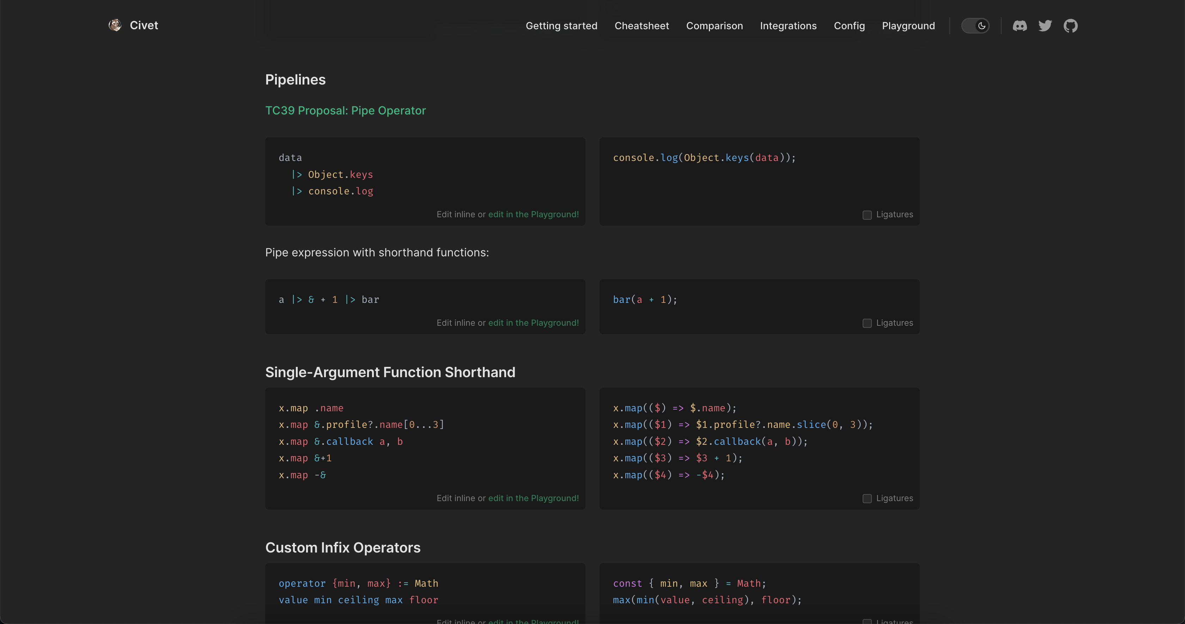Click the 'value min ceiling max floor' line
Screen dimensions: 1185x624
[358, 600]
